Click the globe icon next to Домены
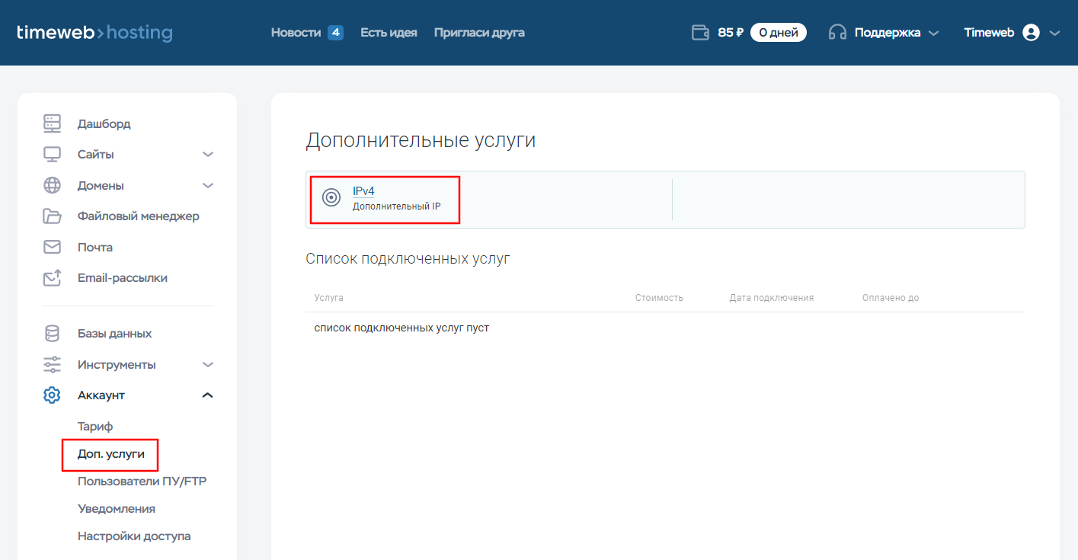 [x=52, y=186]
